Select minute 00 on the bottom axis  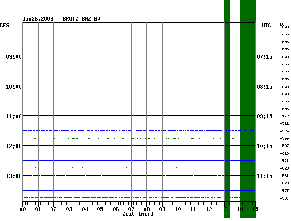click(23, 209)
